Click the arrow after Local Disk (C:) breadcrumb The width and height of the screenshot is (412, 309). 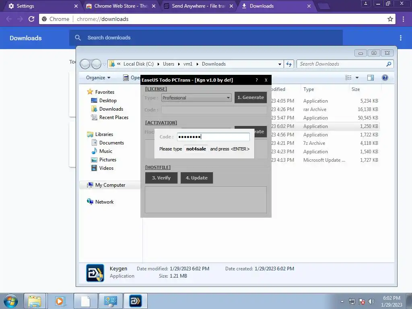click(159, 64)
